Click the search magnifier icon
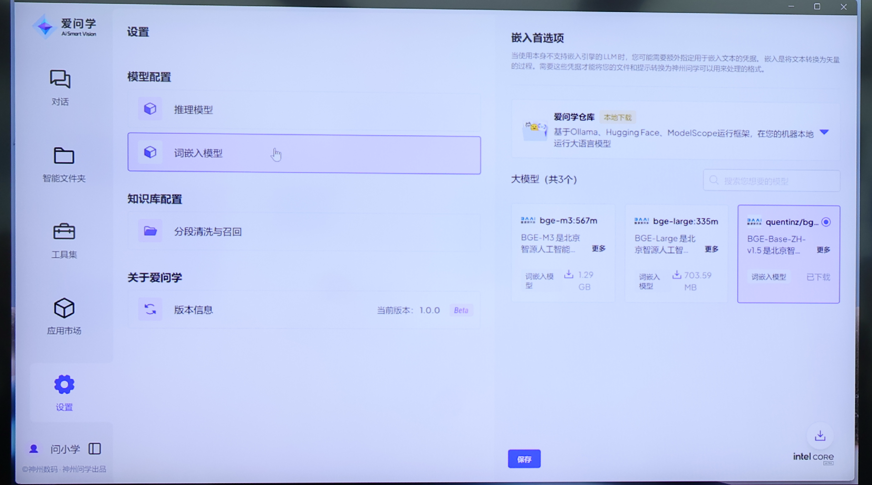 click(714, 181)
